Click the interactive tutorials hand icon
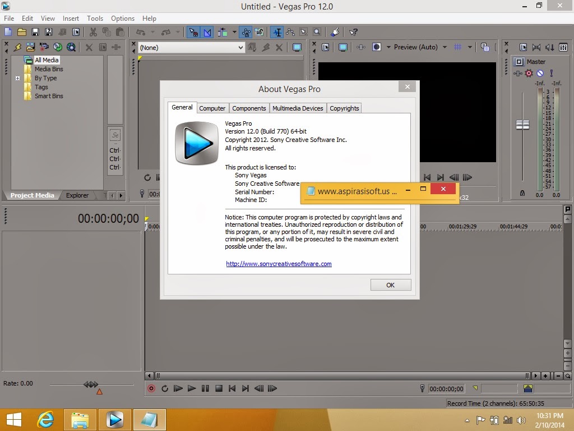 [x=335, y=32]
